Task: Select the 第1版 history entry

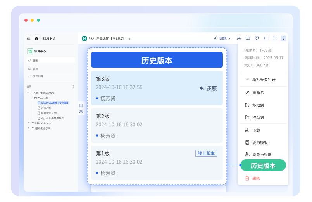Action: (x=157, y=163)
